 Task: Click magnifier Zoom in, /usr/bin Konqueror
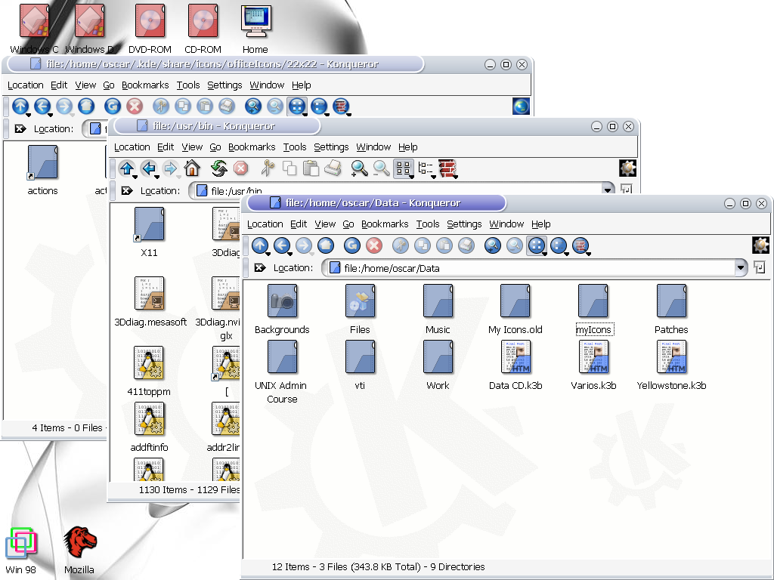click(359, 168)
